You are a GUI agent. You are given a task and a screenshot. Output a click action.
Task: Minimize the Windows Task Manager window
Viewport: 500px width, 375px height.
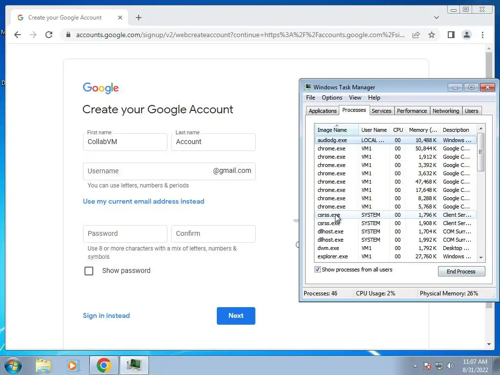(456, 87)
